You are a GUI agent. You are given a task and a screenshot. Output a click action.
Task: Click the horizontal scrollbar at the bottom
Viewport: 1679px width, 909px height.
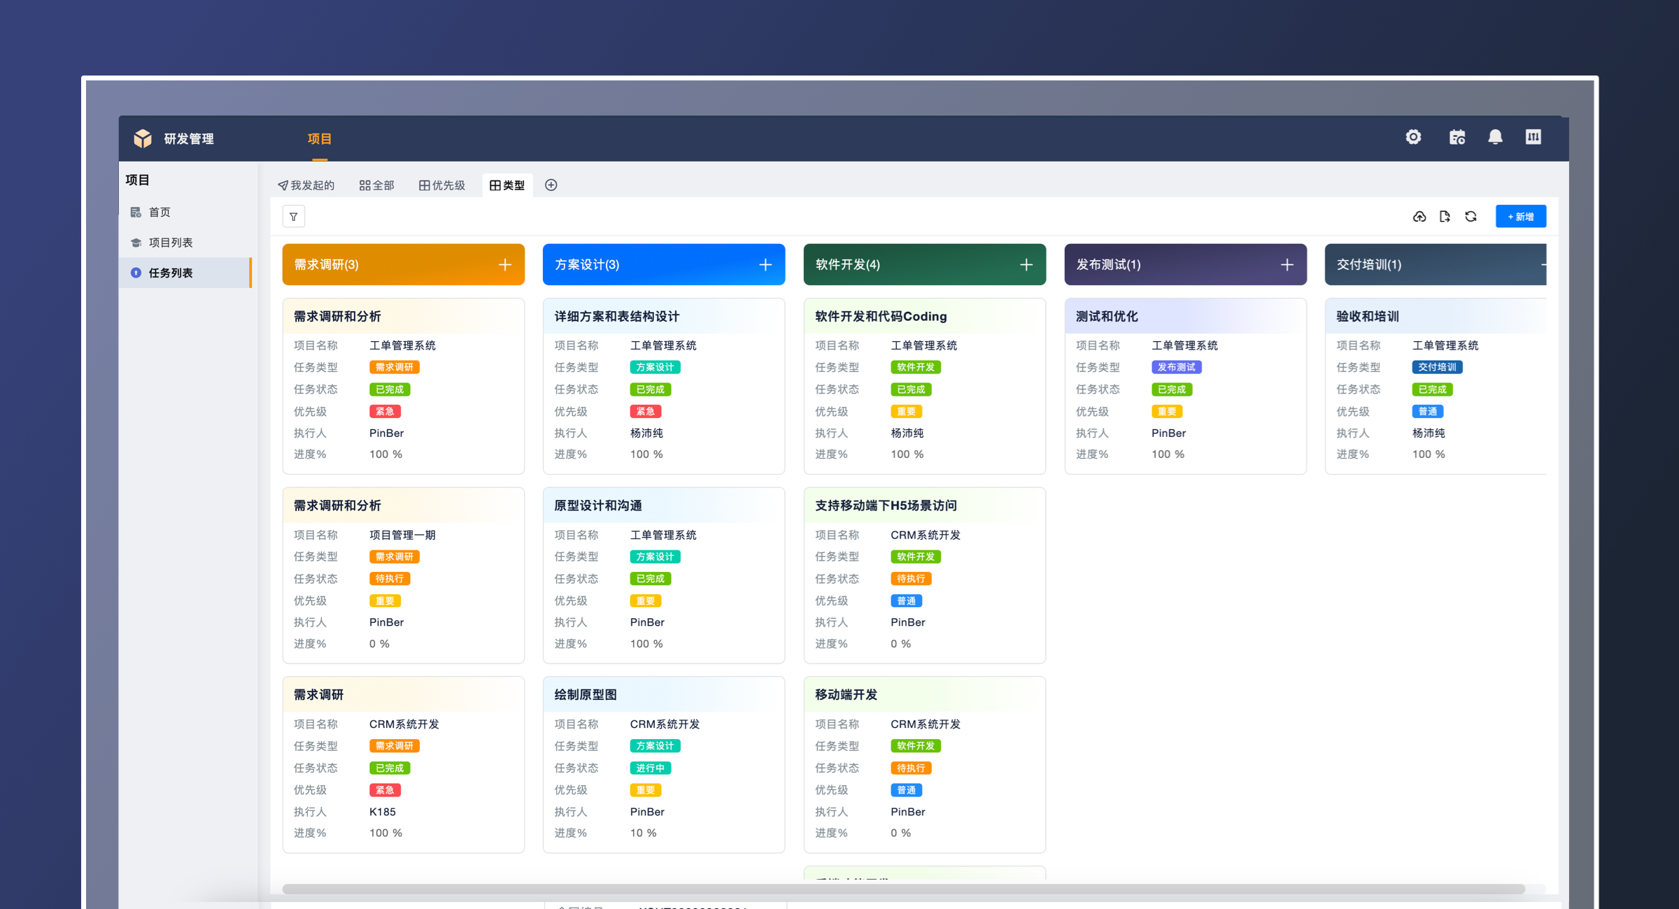tap(902, 889)
